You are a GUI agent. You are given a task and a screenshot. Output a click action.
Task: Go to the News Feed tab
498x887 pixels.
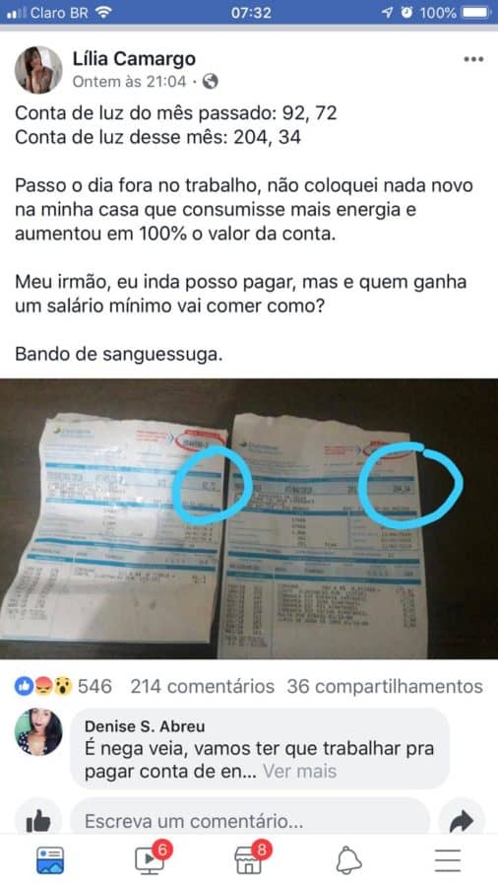[x=50, y=860]
